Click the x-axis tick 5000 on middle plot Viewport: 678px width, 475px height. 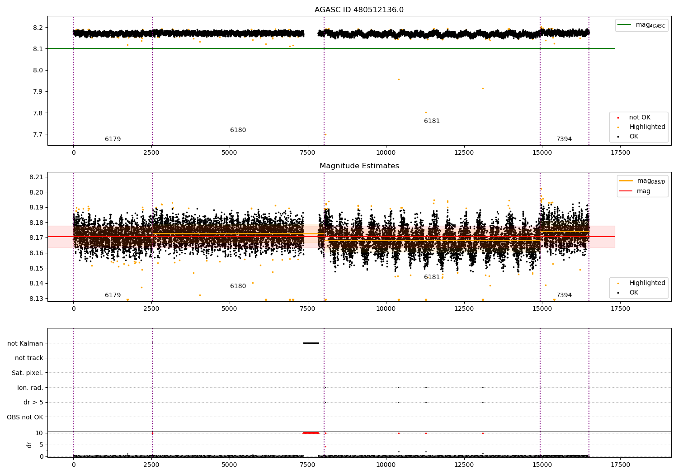(x=229, y=309)
